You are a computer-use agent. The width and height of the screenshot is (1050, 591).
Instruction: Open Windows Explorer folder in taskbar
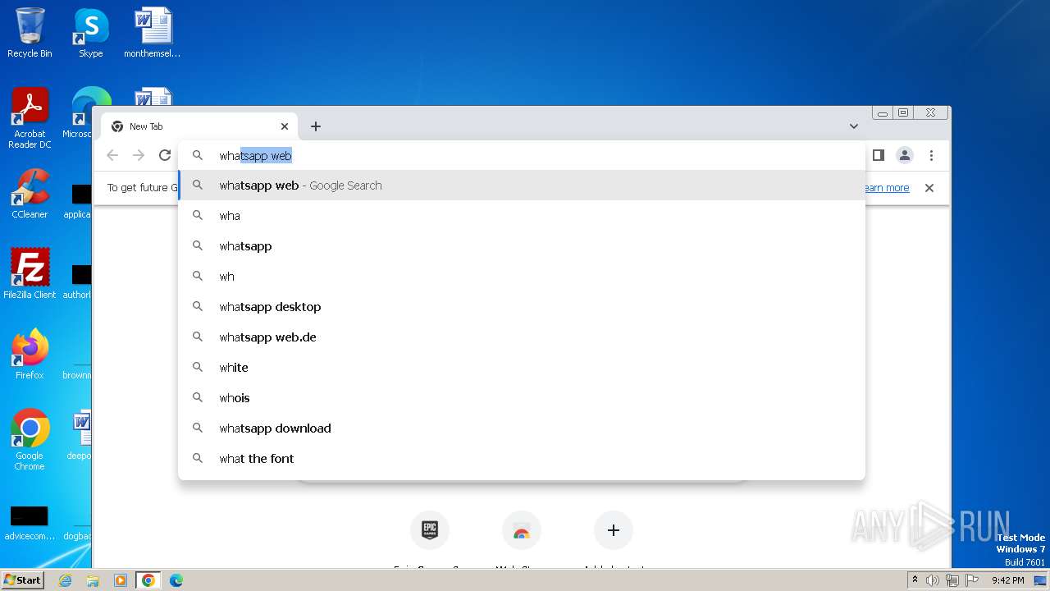pyautogui.click(x=93, y=580)
